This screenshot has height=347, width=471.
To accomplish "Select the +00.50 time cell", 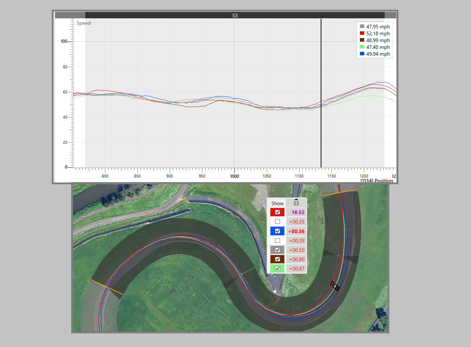I will click(297, 250).
